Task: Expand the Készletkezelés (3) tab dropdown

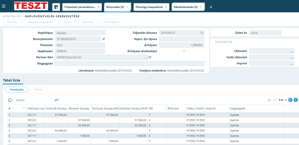Action: click(x=201, y=7)
